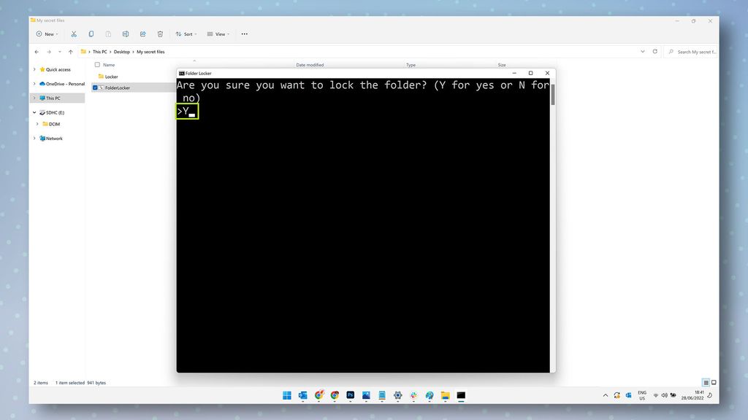Open Adobe Photoshop from the taskbar
This screenshot has width=748, height=420.
coord(351,395)
